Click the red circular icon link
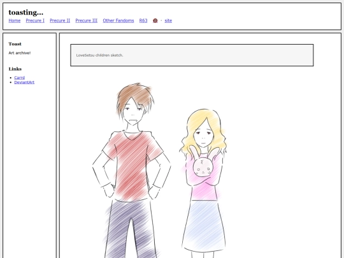 (x=155, y=20)
